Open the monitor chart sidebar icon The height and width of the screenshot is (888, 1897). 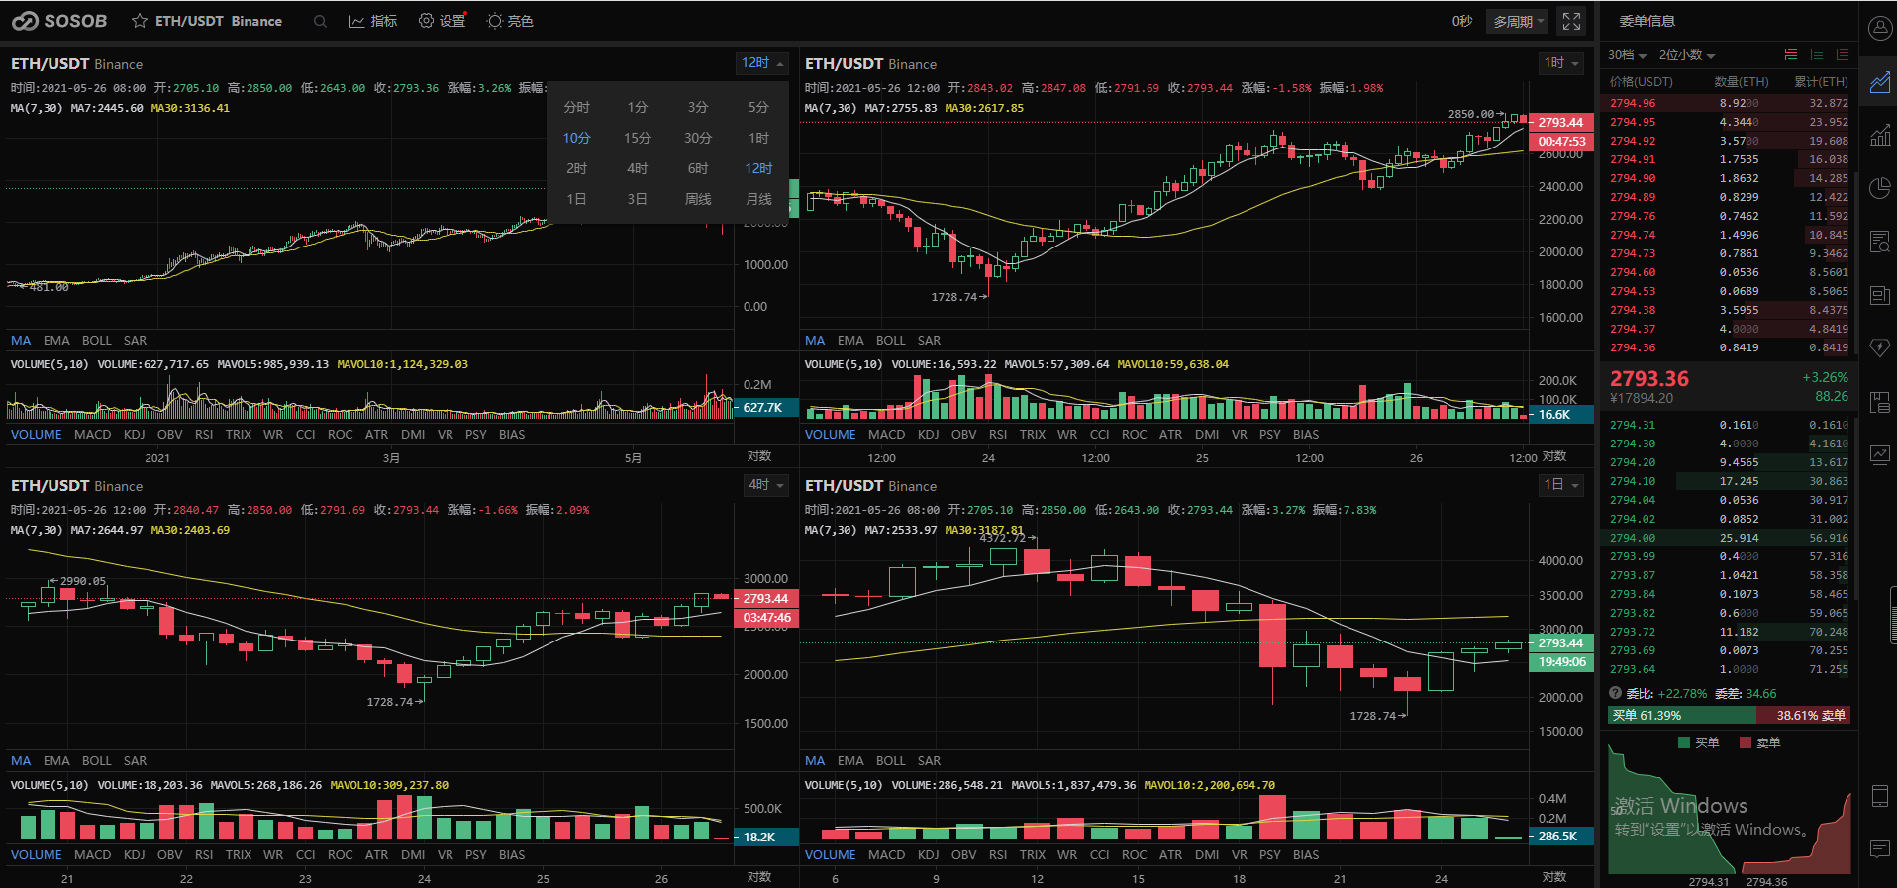[x=1879, y=454]
